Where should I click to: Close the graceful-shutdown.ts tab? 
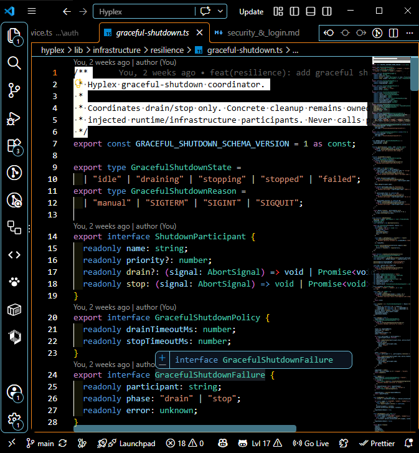[199, 32]
